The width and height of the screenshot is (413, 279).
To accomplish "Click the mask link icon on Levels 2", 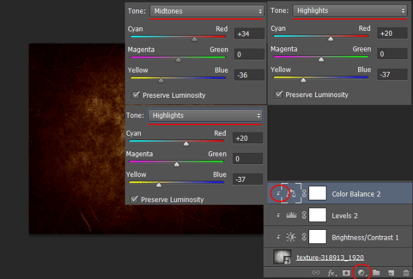I will (304, 215).
